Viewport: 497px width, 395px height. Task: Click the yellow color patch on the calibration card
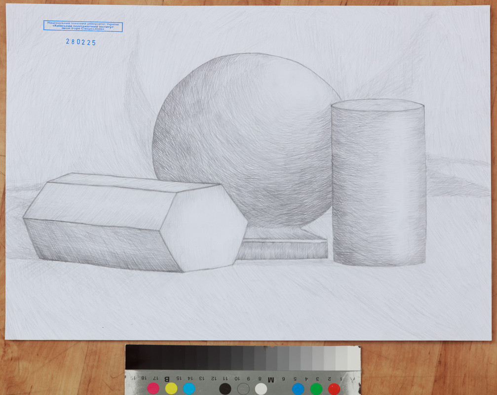click(171, 389)
